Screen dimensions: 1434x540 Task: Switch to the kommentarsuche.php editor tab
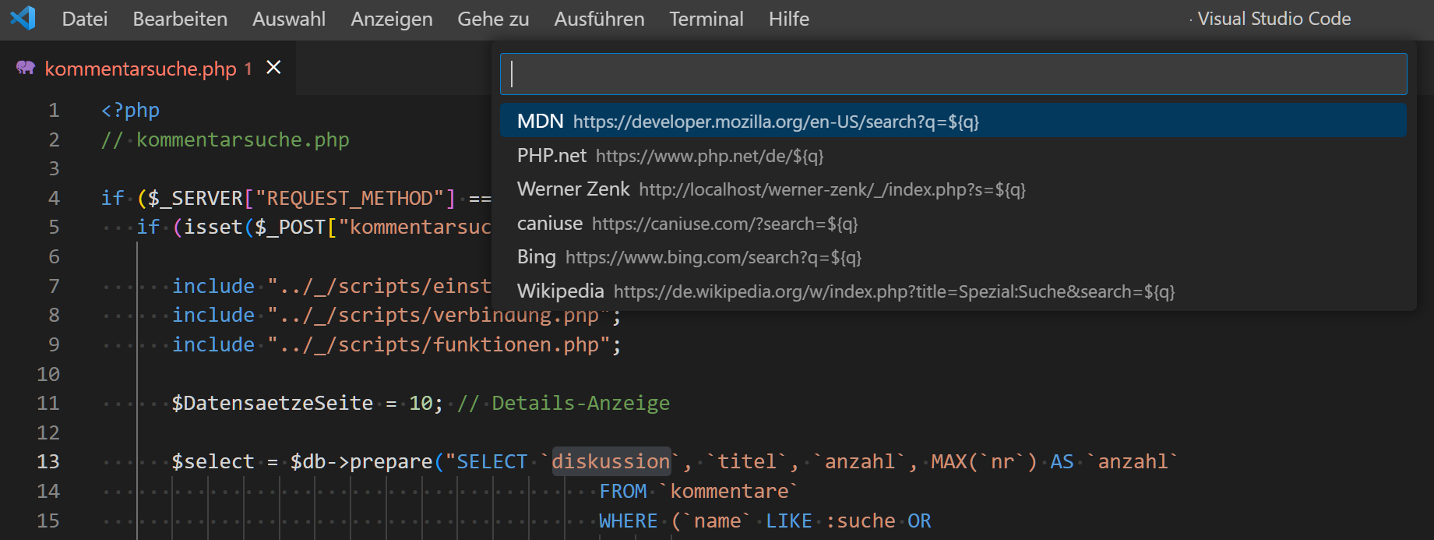click(140, 69)
